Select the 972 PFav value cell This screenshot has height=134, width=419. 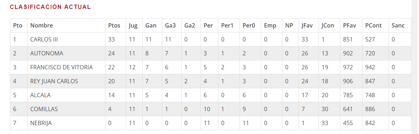pyautogui.click(x=348, y=67)
